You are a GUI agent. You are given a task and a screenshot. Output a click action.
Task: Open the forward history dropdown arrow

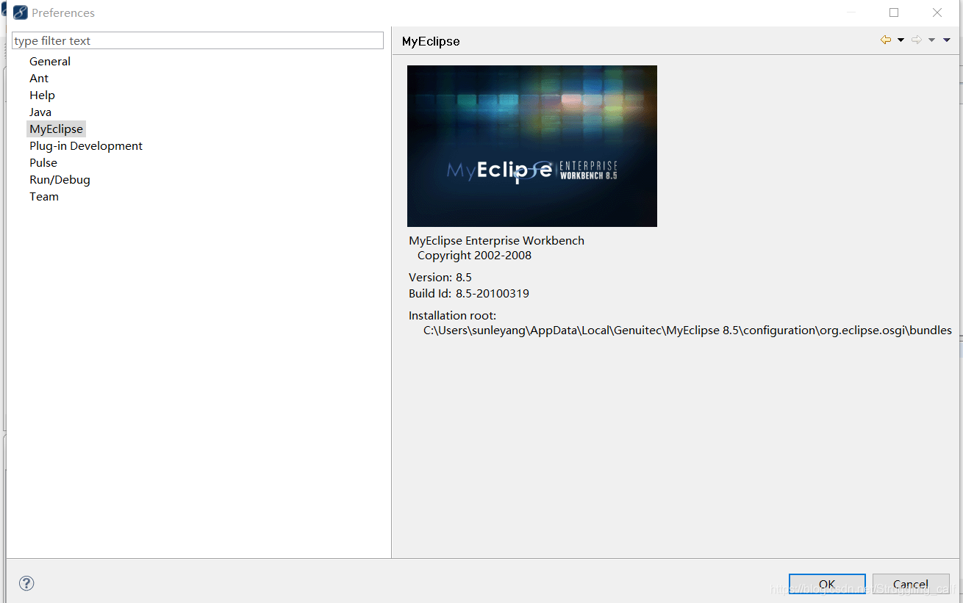(x=931, y=40)
